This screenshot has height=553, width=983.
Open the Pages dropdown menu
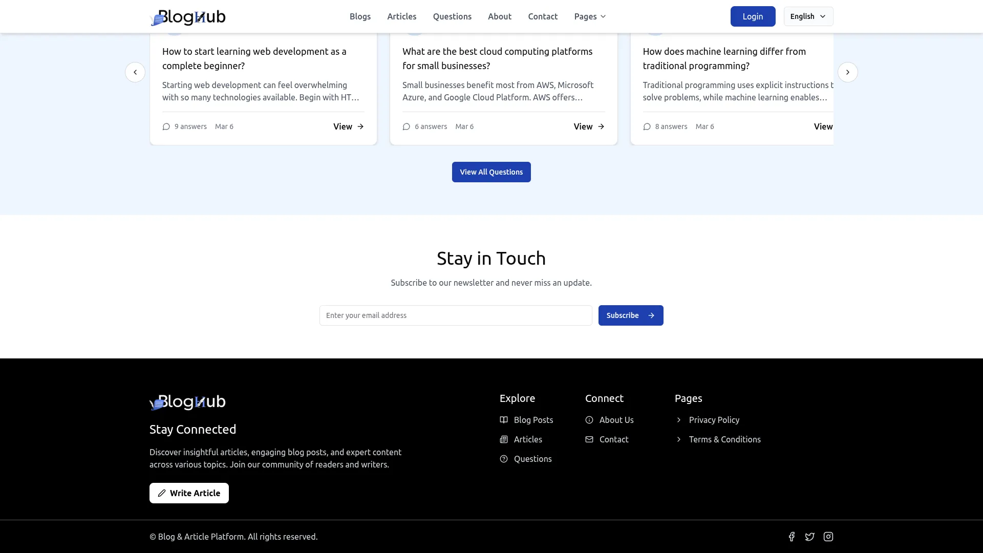point(589,16)
